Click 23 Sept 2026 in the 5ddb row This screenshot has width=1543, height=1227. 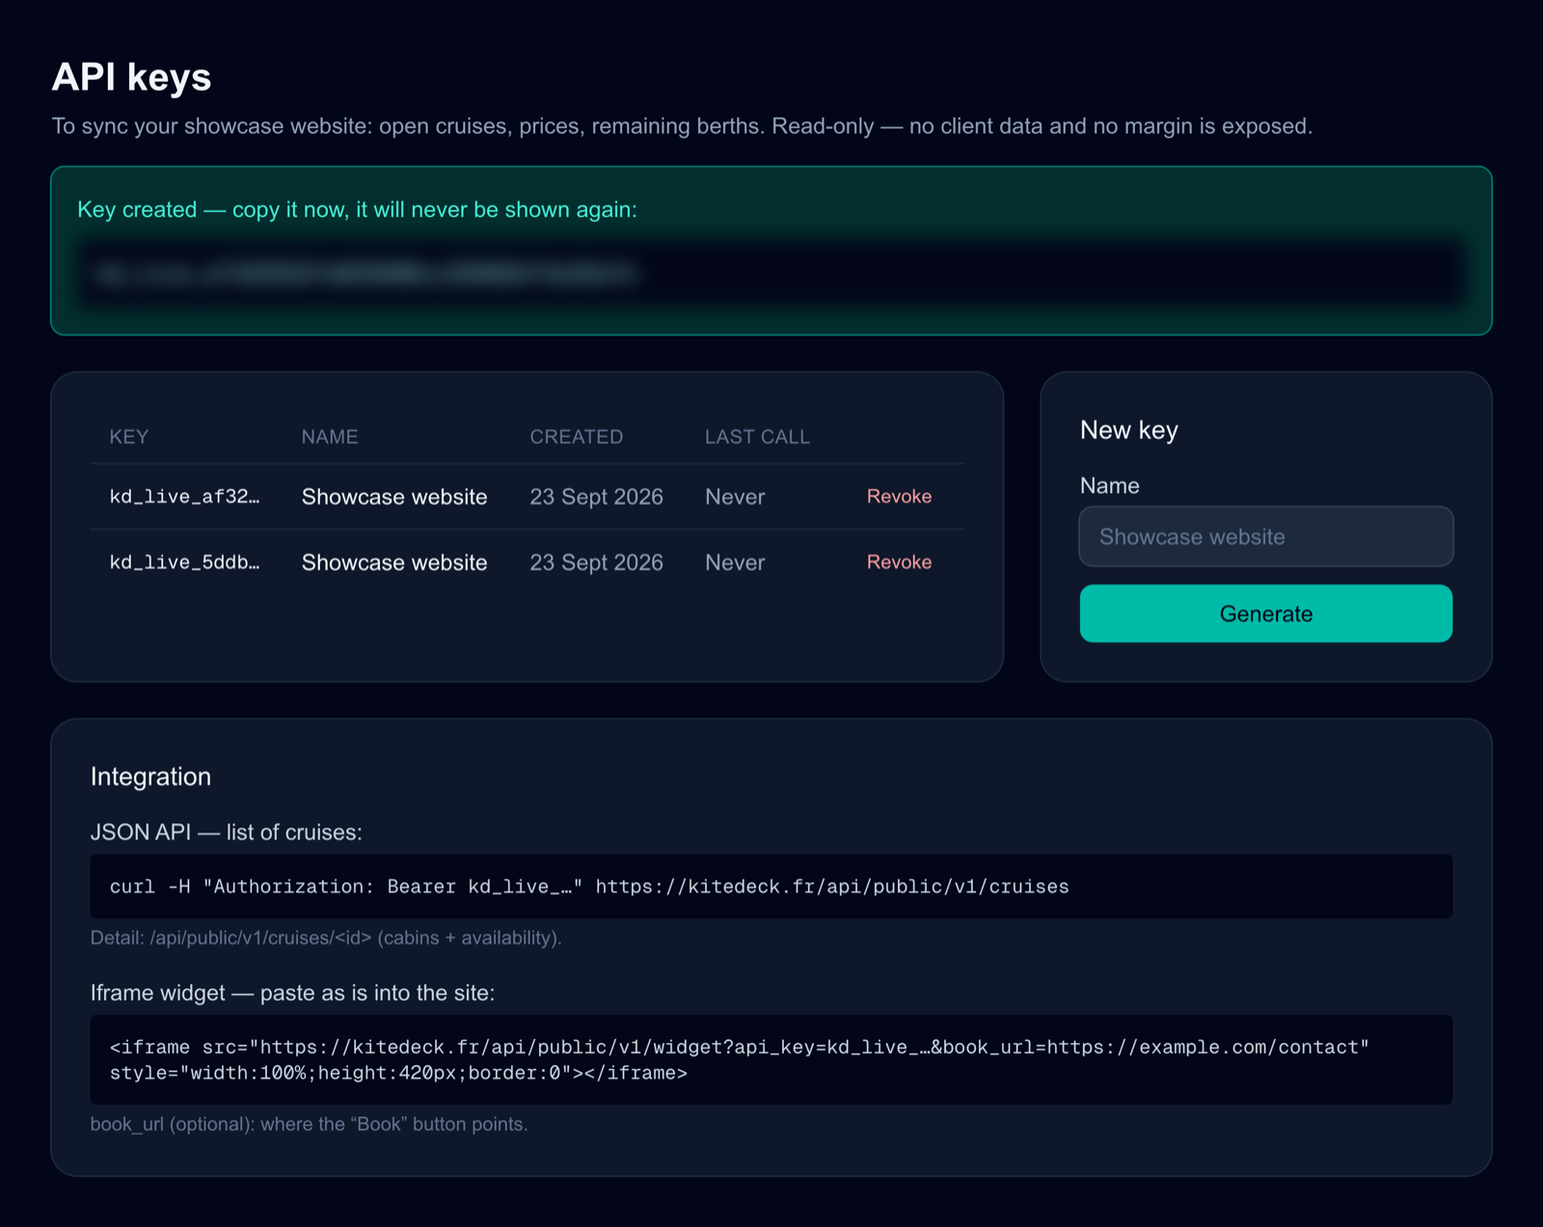596,562
